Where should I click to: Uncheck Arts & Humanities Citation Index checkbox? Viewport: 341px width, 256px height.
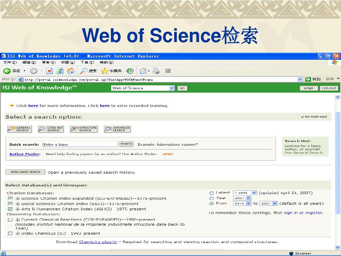pos(10,209)
